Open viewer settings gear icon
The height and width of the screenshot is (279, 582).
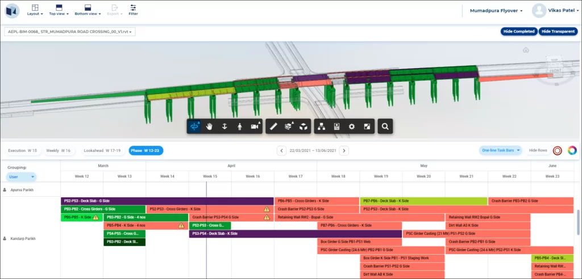click(x=352, y=126)
